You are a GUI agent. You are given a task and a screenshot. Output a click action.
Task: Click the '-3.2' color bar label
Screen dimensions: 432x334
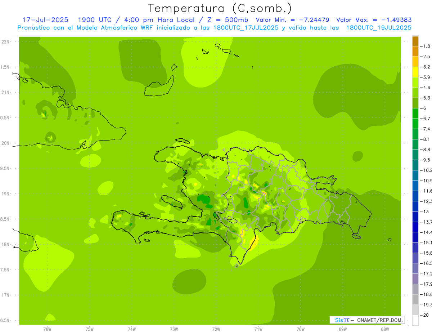(426, 67)
